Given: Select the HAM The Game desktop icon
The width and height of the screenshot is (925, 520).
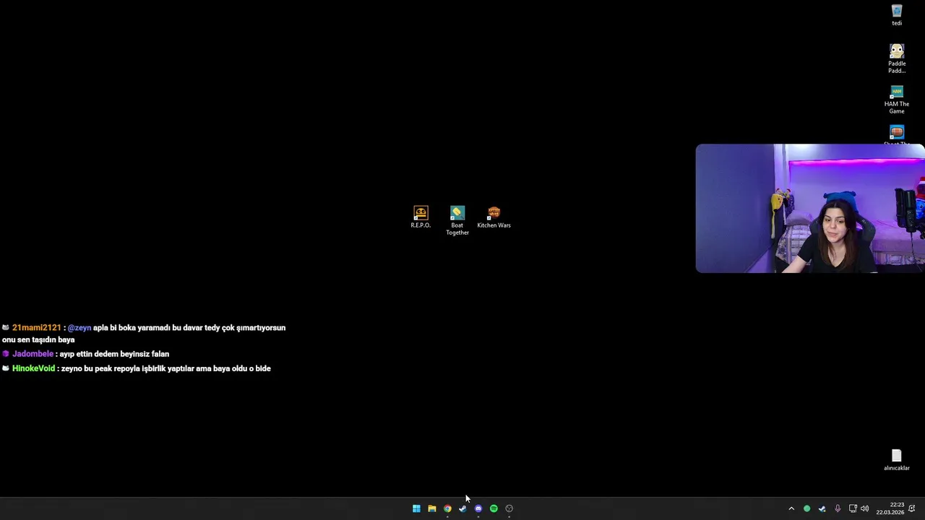Looking at the screenshot, I should point(897,100).
